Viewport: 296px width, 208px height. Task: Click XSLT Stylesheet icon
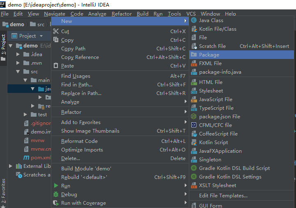194,185
